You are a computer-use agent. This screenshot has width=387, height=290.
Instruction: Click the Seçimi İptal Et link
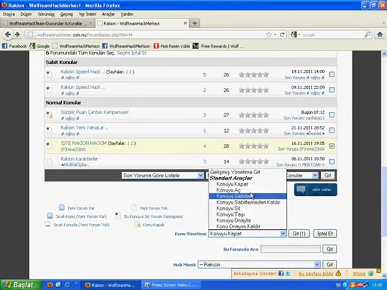point(131,53)
